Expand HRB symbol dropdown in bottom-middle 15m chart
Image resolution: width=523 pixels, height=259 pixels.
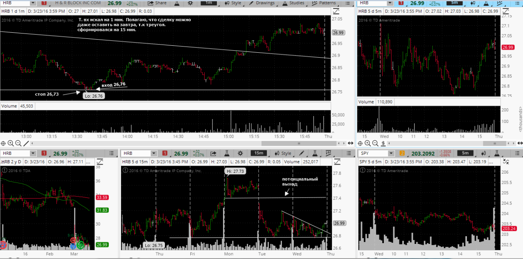153,154
